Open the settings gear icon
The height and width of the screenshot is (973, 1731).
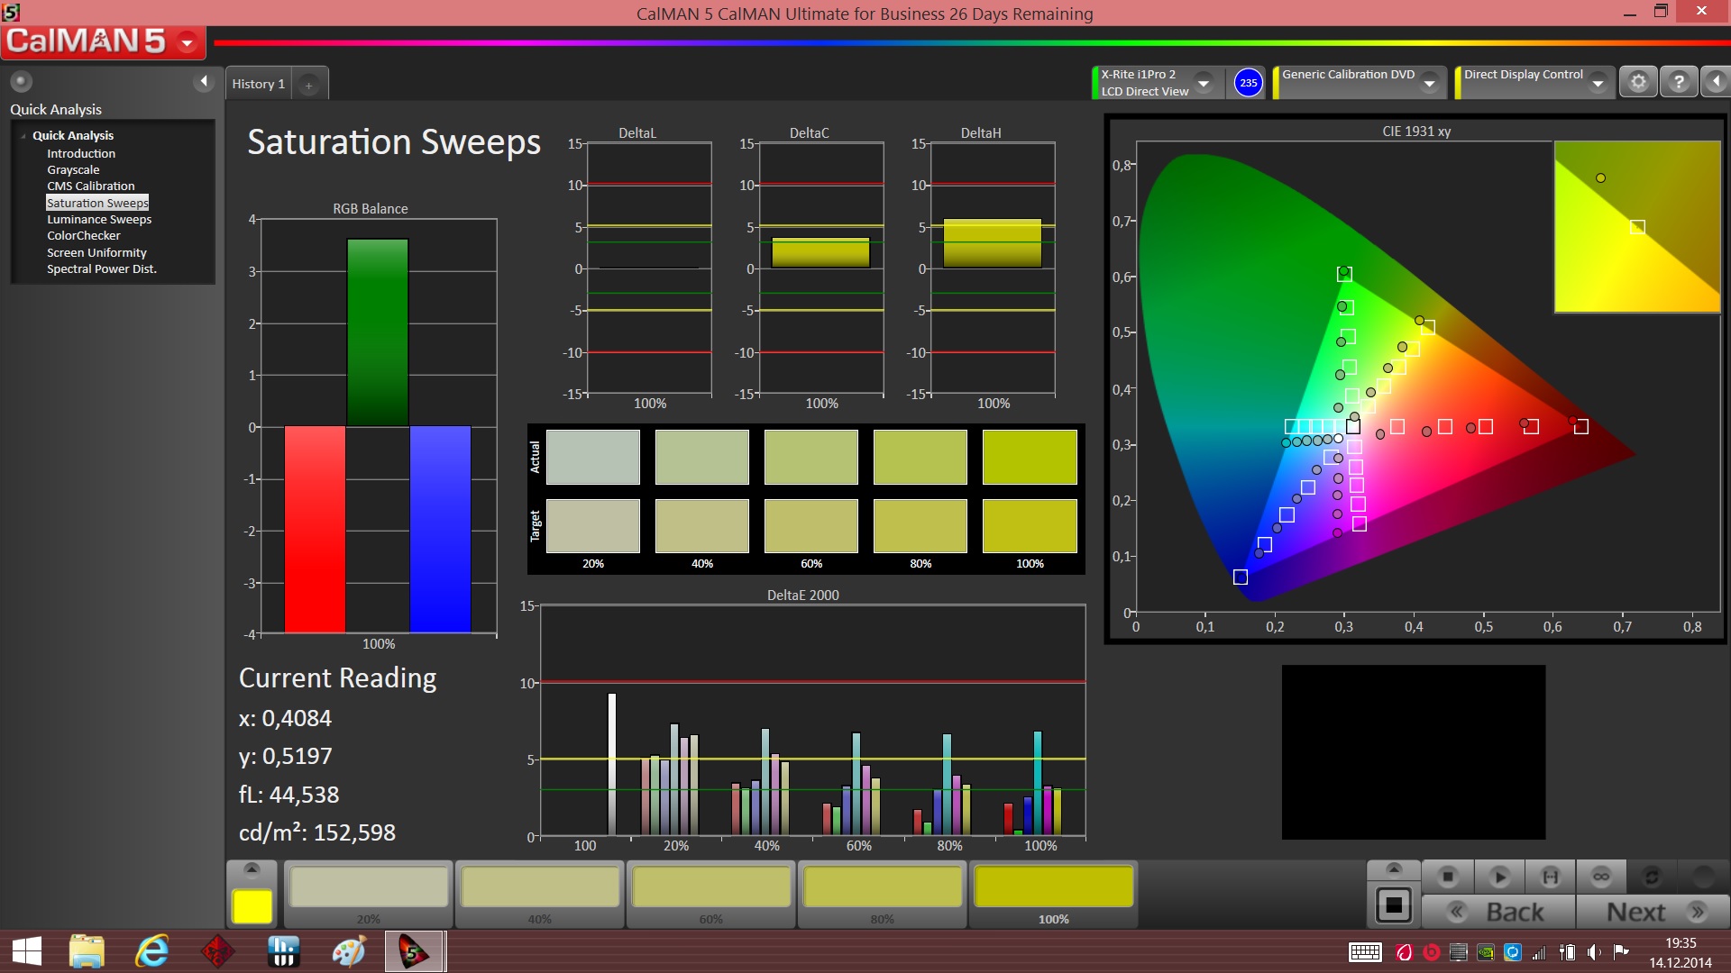click(x=1638, y=82)
